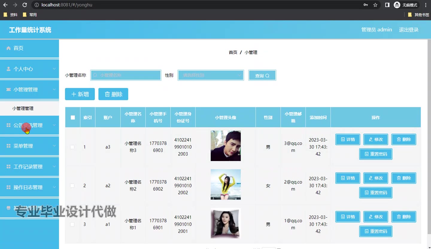431x249 pixels.
Task: Open the 工作记录管理 sidebar menu
Action: click(29, 167)
